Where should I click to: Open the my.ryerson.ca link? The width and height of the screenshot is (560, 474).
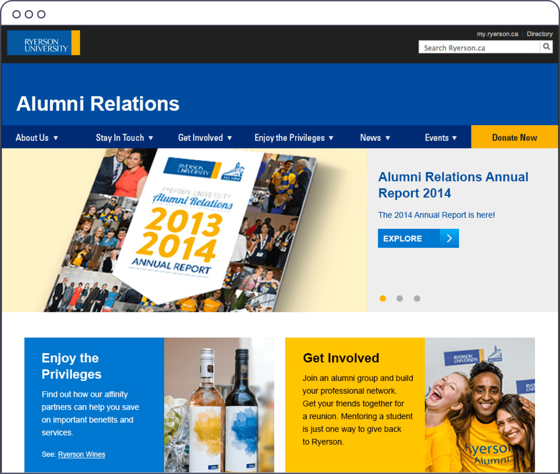coord(497,34)
